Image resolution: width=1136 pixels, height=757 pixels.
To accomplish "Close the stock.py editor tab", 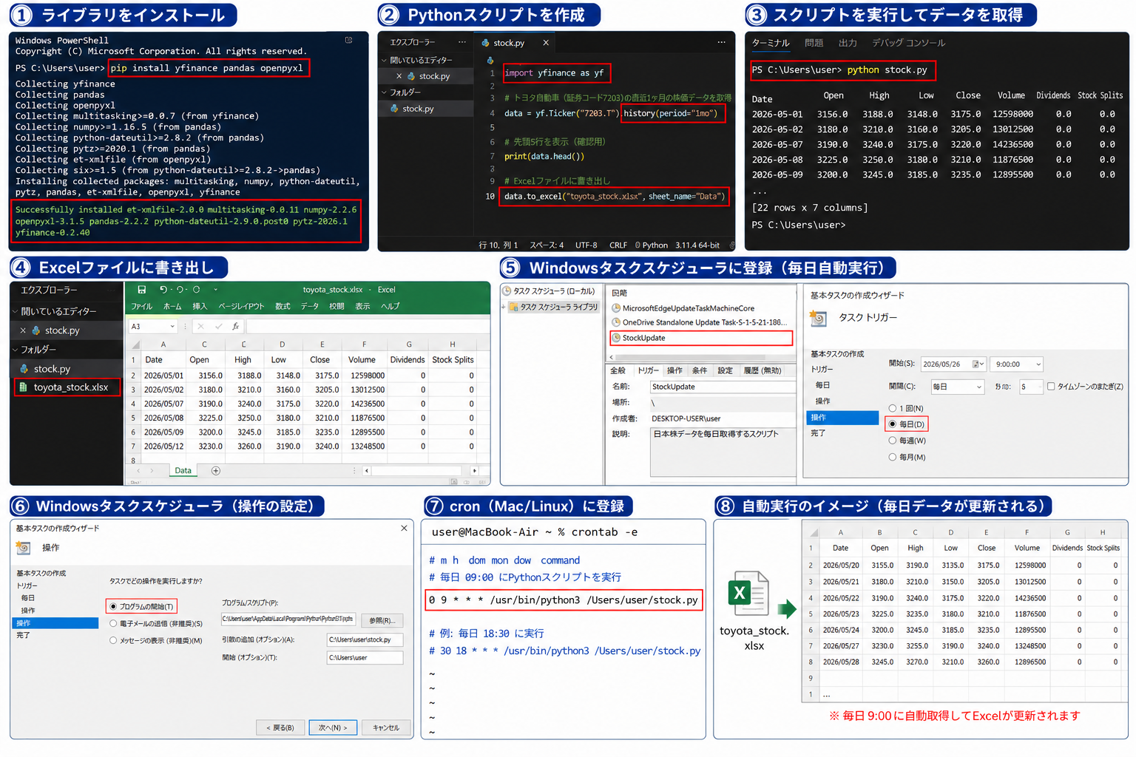I will 546,43.
